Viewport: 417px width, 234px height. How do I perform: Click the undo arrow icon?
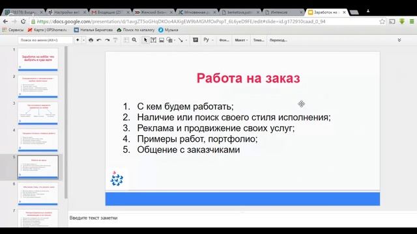click(x=99, y=40)
